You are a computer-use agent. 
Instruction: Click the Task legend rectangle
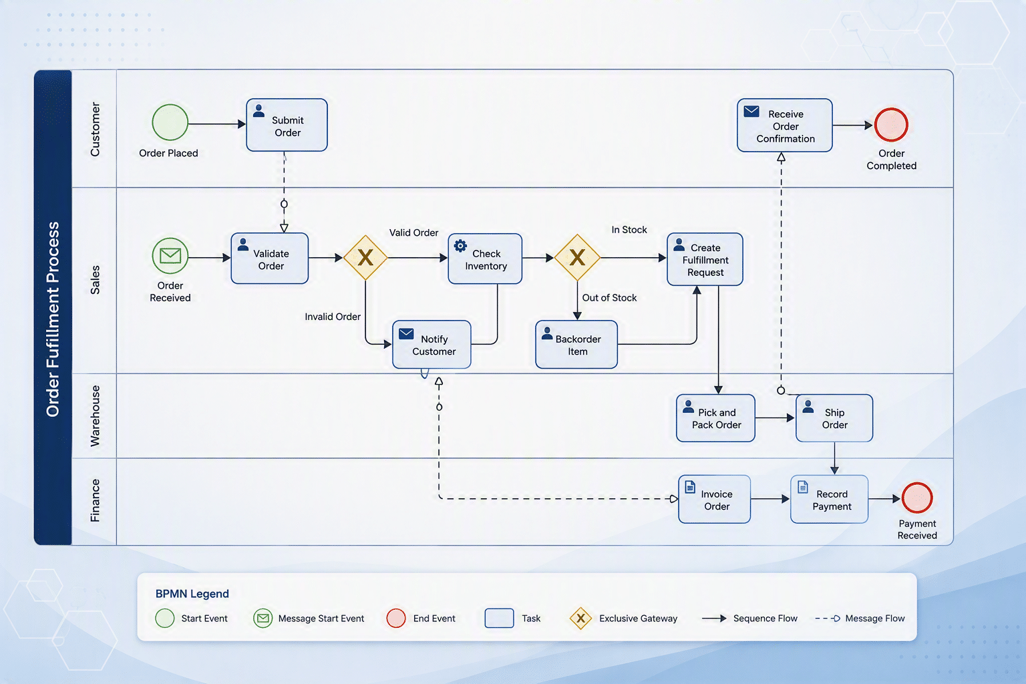tap(499, 619)
